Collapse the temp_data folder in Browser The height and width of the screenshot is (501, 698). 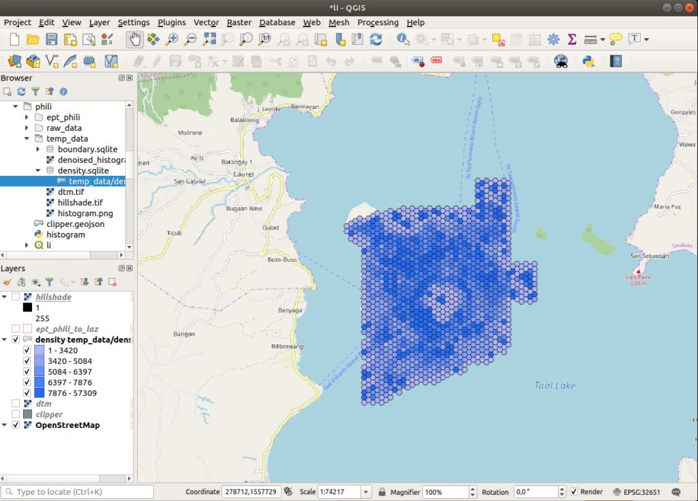point(27,138)
